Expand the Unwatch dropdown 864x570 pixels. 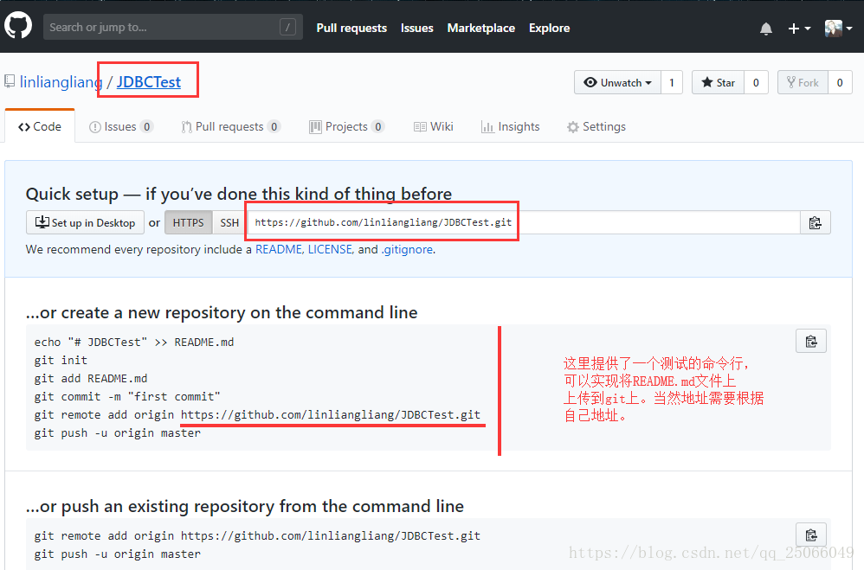pyautogui.click(x=617, y=83)
